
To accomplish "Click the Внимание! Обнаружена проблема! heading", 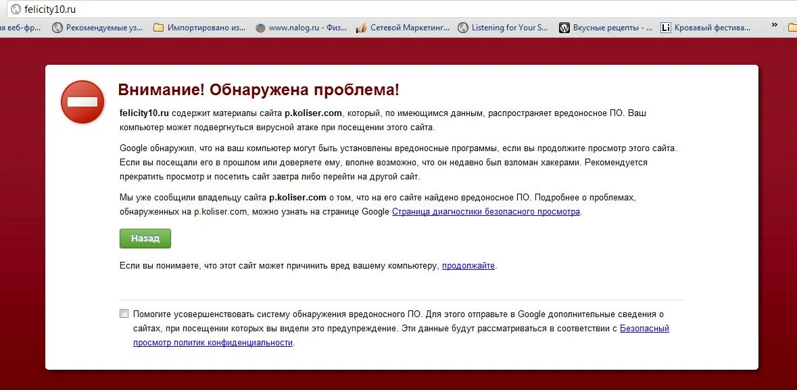I will [x=259, y=90].
